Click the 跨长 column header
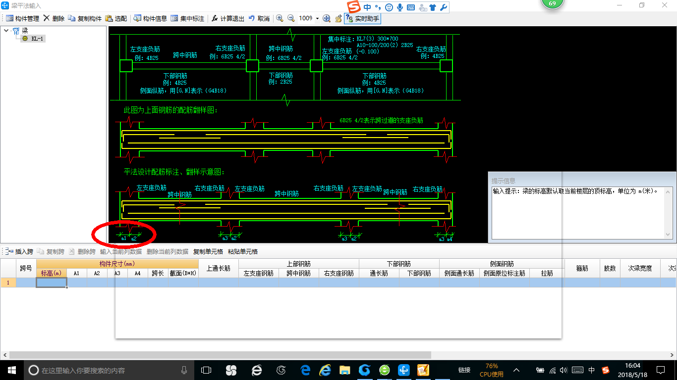The height and width of the screenshot is (380, 677). 158,273
